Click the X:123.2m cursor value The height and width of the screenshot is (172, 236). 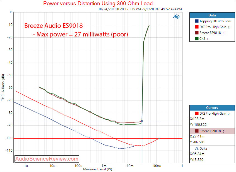coord(197,119)
